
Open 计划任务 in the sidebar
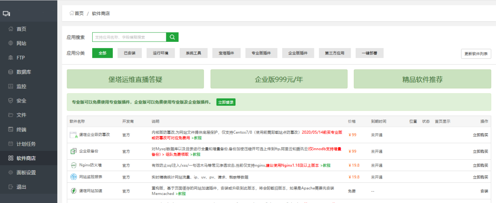[x=26, y=144]
